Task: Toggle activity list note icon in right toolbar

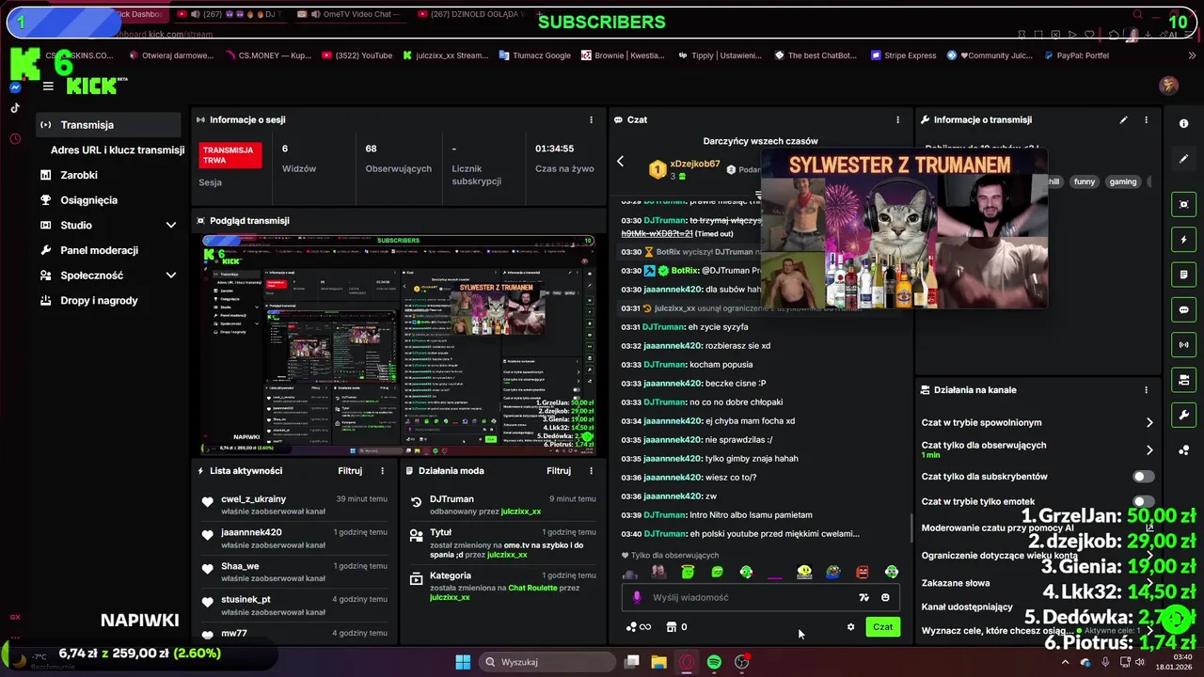Action: [1183, 275]
